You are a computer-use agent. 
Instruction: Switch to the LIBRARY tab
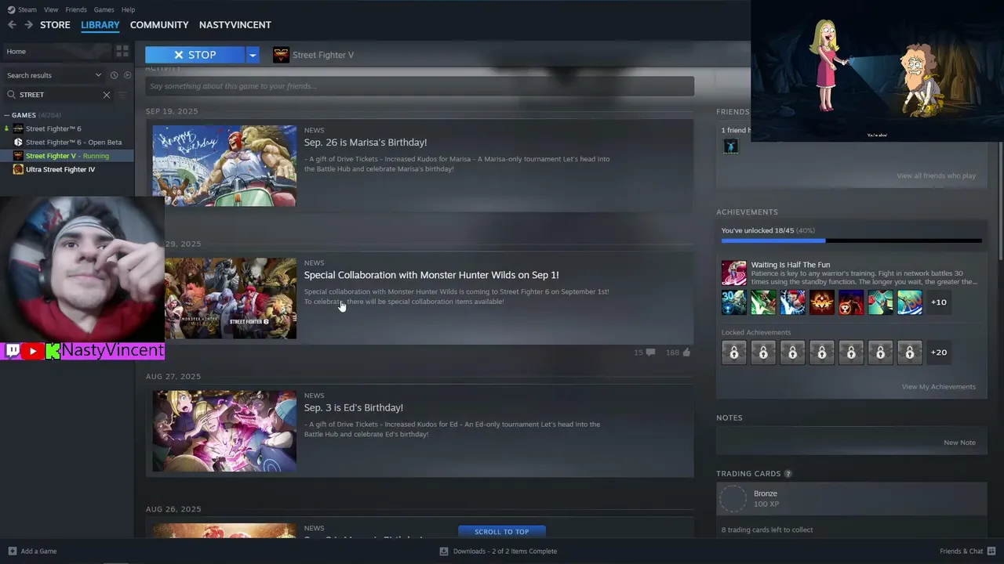click(x=100, y=25)
